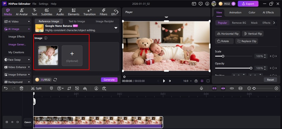This screenshot has height=129, width=282.
Task: Activate the crop tool
Action: click(x=69, y=88)
